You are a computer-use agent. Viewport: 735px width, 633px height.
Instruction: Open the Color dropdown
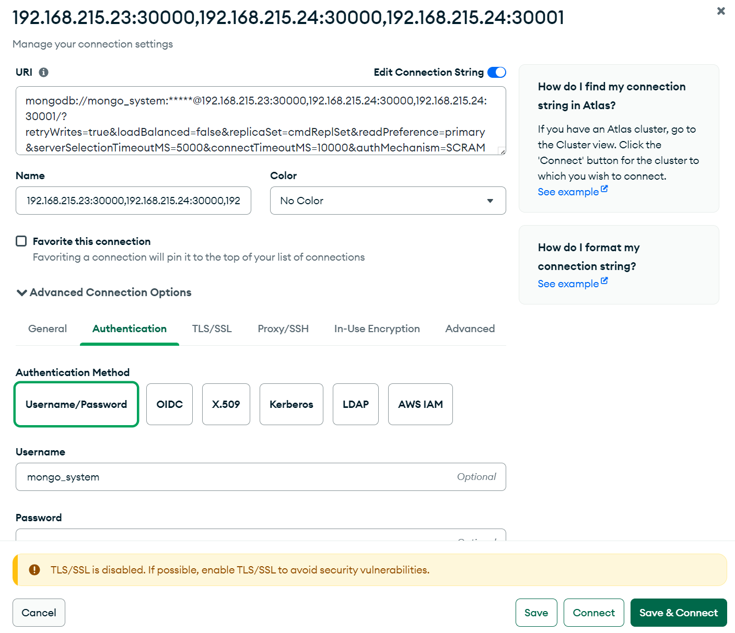(388, 201)
